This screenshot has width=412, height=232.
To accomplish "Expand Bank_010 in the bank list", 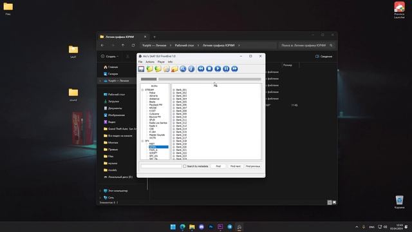I will point(174,117).
